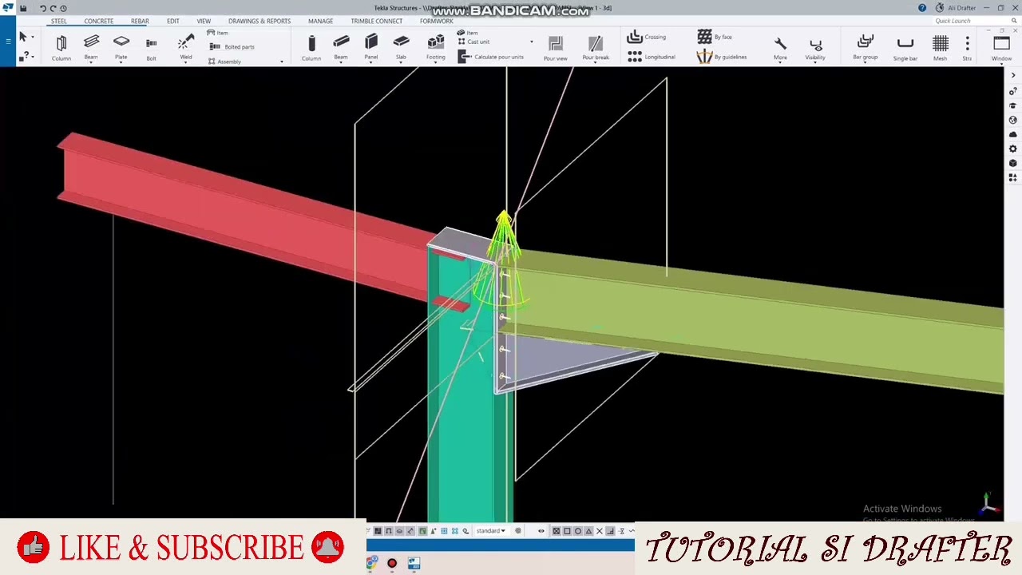This screenshot has height=575, width=1022.
Task: Click the Pour break tool
Action: coord(596,47)
